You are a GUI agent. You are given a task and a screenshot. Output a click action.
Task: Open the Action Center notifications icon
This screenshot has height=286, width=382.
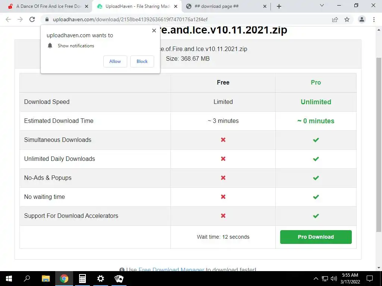370,279
